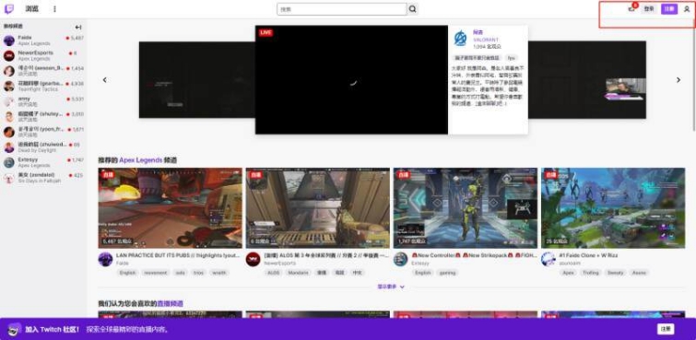Focus the search input field
Viewport: 696px width, 340px height.
click(342, 9)
